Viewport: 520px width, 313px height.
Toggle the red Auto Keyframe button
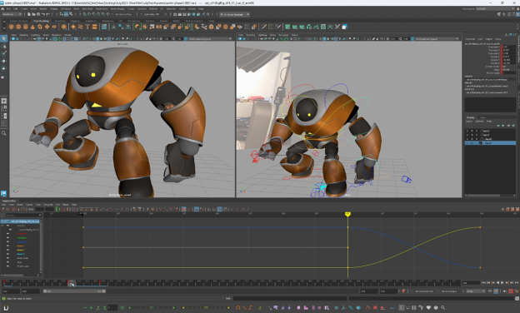511,291
